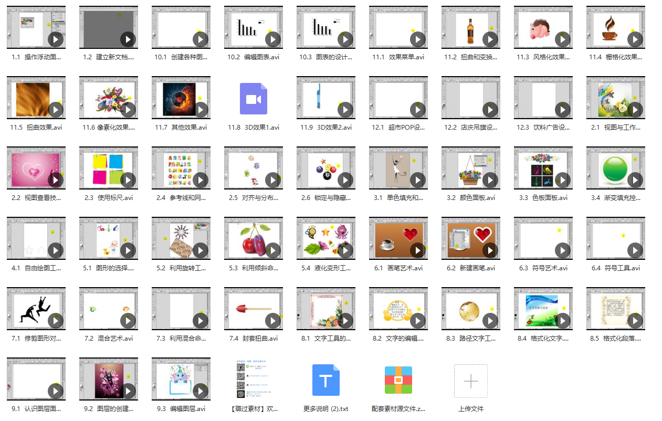Open the 11.8 3D效果1.avi video icon
The height and width of the screenshot is (421, 662).
tap(254, 99)
